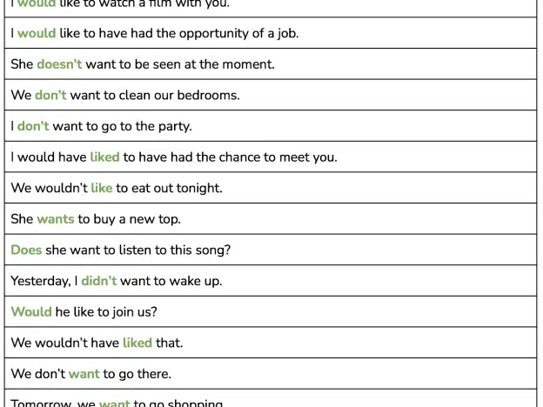This screenshot has height=407, width=543.
Task: Select the "Tomorrow, we want to go shopping" row
Action: [271, 398]
